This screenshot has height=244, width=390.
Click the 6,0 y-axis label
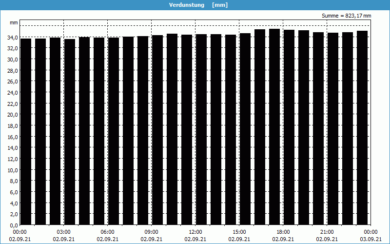(14, 192)
